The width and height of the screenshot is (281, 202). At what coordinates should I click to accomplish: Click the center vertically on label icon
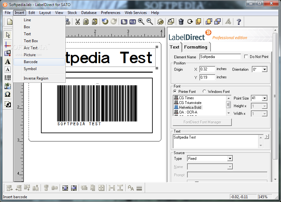pos(74,188)
